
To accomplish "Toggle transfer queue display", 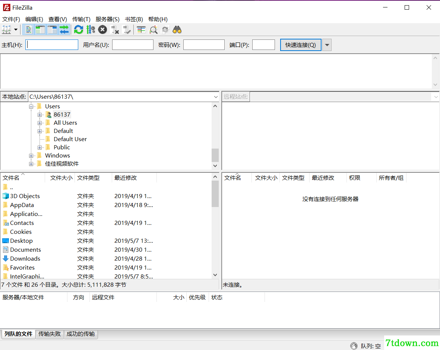I will click(x=64, y=29).
